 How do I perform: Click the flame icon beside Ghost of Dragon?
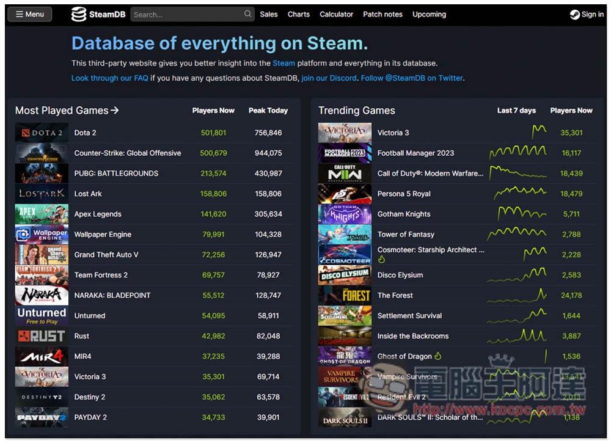pos(438,356)
